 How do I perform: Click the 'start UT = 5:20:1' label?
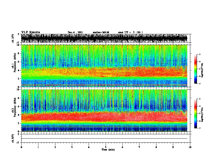tap(131, 32)
